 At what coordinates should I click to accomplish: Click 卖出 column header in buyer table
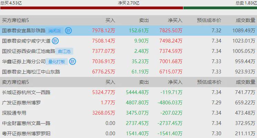pos(144,20)
